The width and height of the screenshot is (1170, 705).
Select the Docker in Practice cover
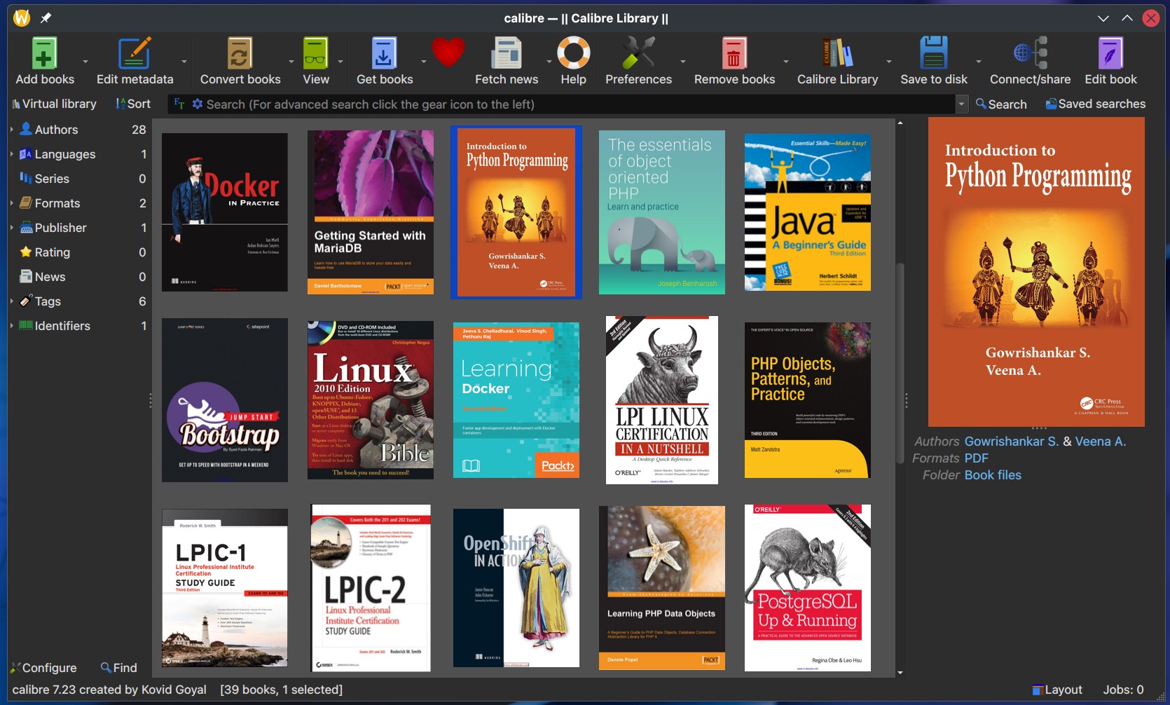click(224, 212)
